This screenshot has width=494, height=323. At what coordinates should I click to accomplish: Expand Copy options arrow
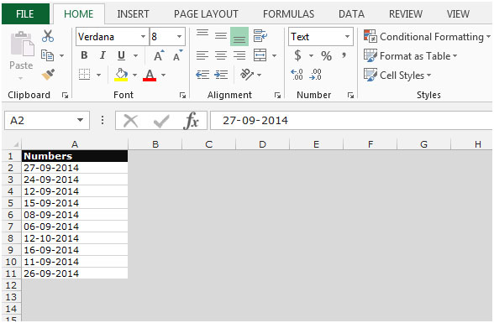(62, 56)
